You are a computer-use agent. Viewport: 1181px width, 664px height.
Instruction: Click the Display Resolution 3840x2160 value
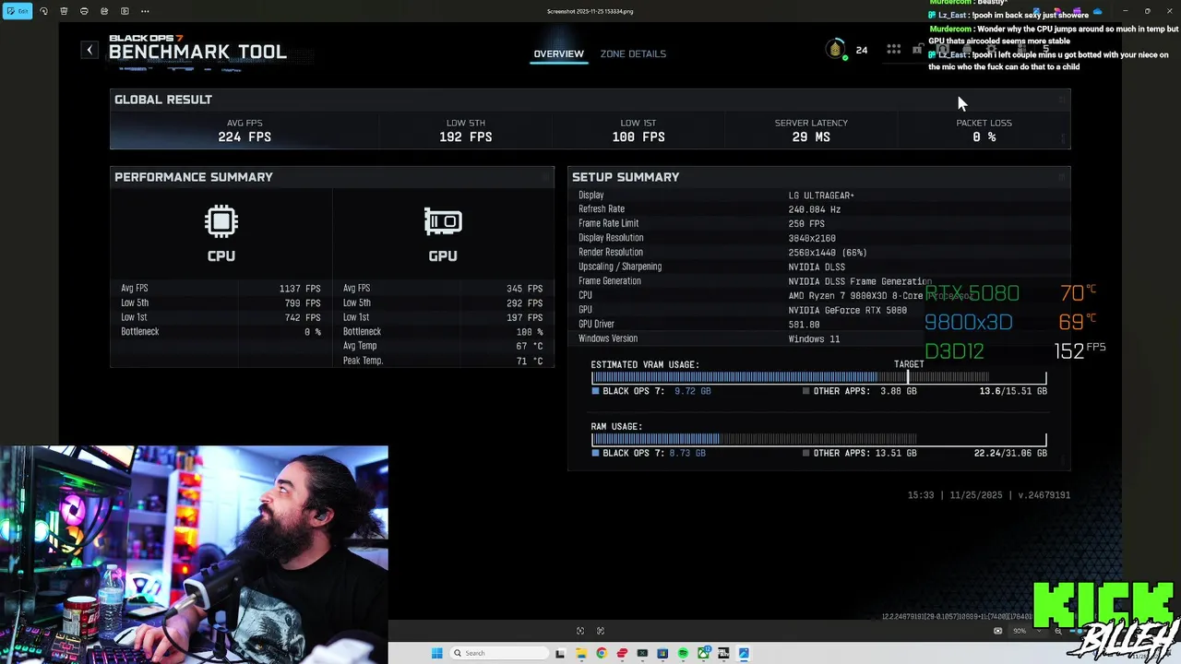(812, 238)
